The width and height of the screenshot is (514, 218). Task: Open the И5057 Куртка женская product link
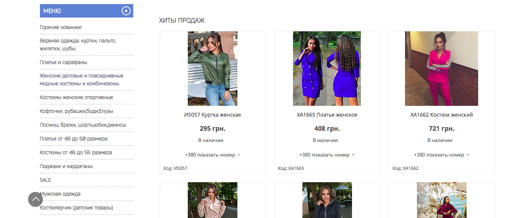212,115
